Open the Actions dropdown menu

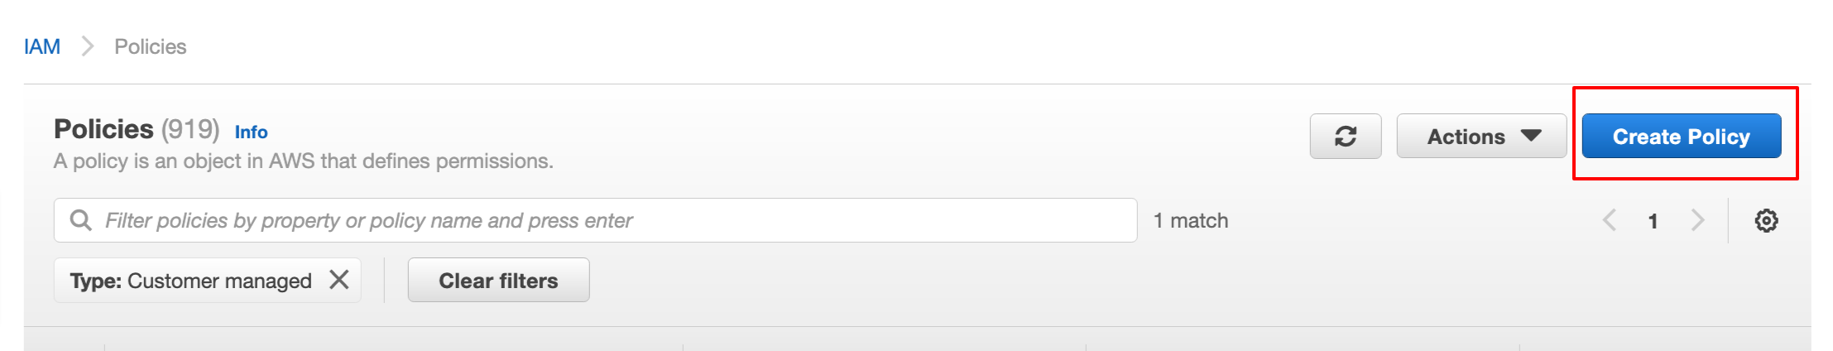(1481, 137)
